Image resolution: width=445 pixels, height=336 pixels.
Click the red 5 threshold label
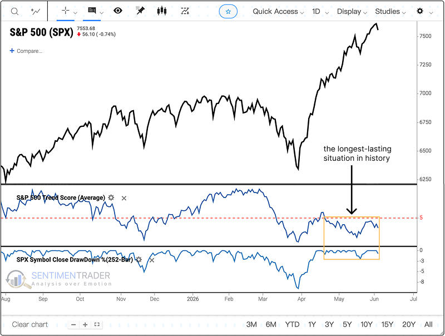click(421, 218)
